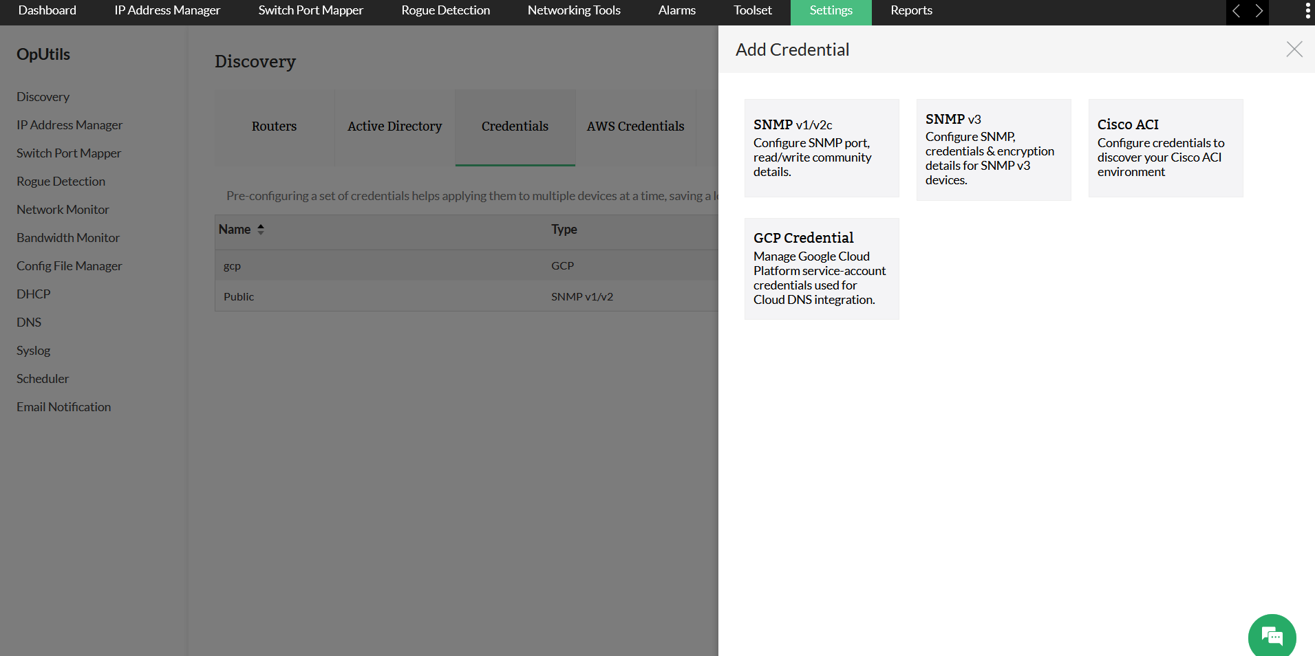
Task: Select the Public credential row
Action: coord(467,296)
